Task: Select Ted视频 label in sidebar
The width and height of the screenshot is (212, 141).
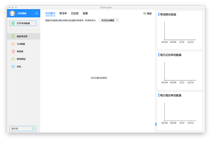Action: 21,44
